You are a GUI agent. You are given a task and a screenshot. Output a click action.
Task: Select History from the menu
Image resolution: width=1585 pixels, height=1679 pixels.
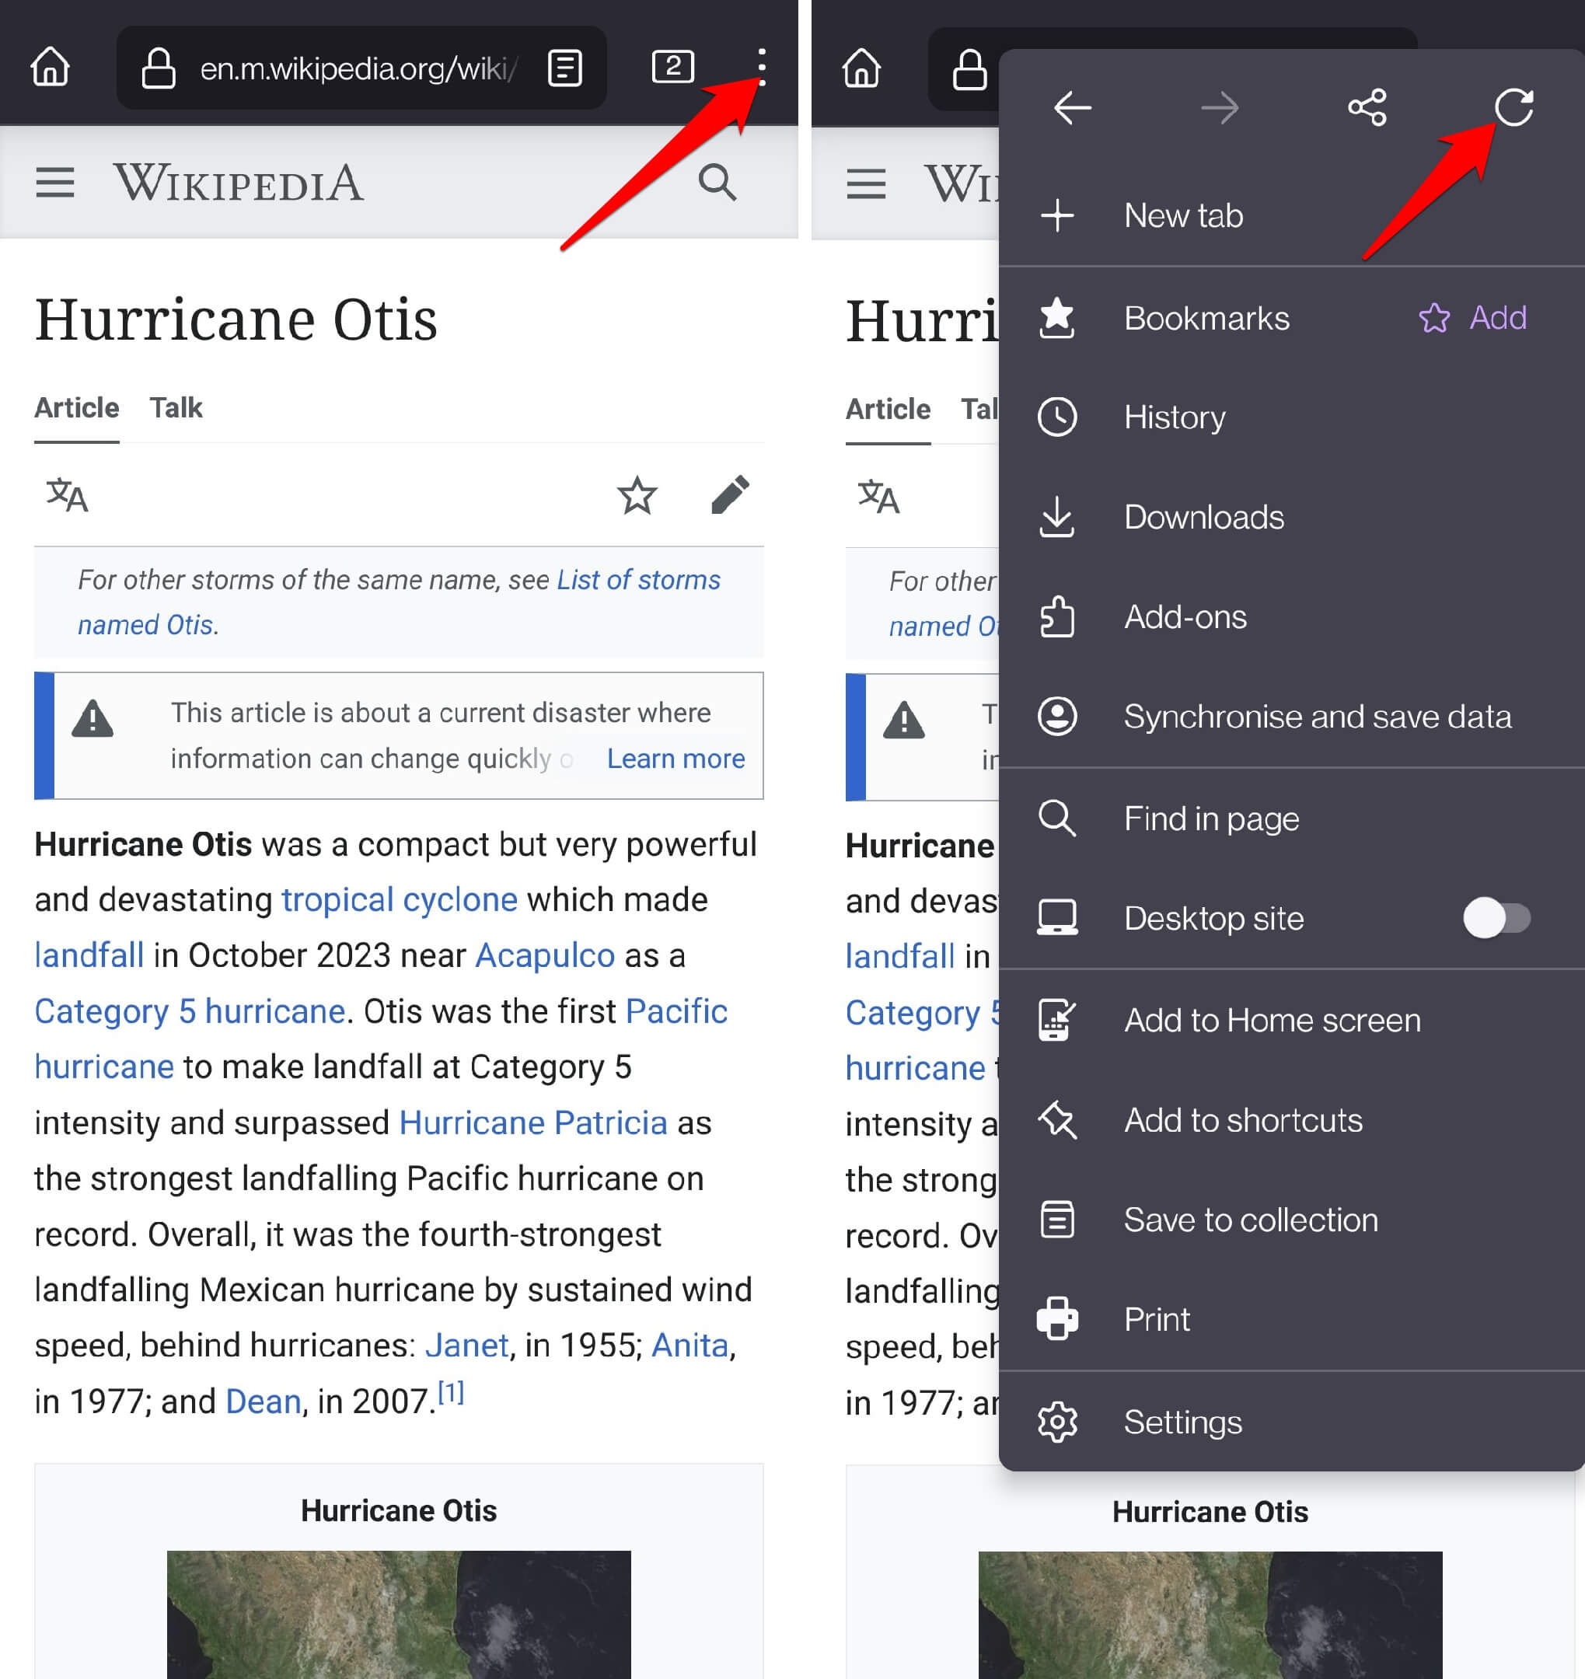click(x=1175, y=417)
